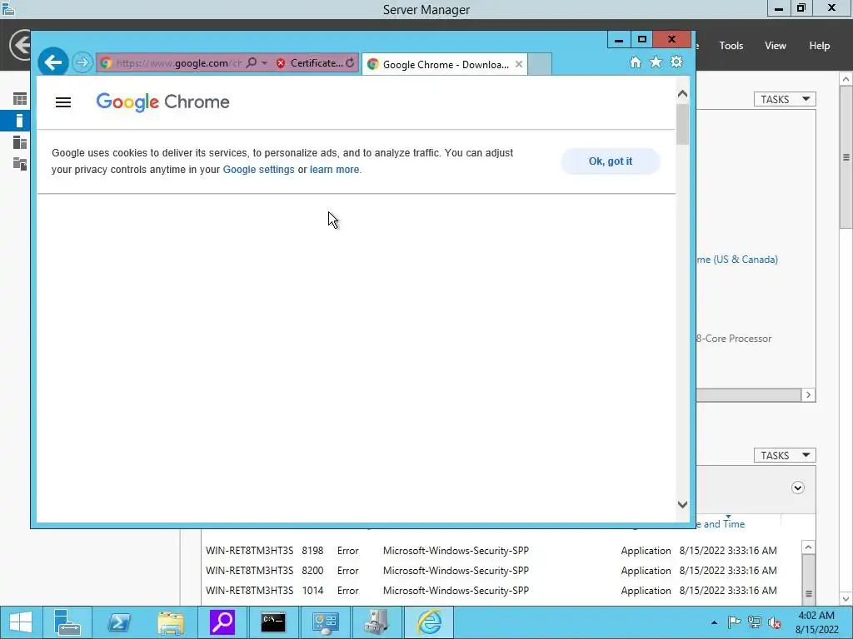Open the network tray icon
The width and height of the screenshot is (853, 639).
(x=755, y=622)
